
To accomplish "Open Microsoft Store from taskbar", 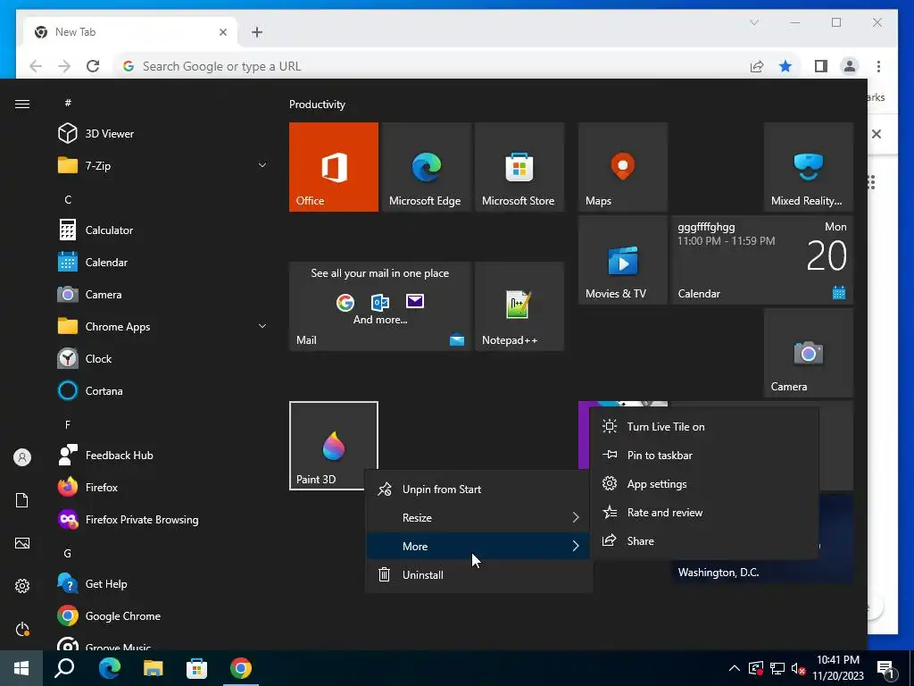I will 196,668.
